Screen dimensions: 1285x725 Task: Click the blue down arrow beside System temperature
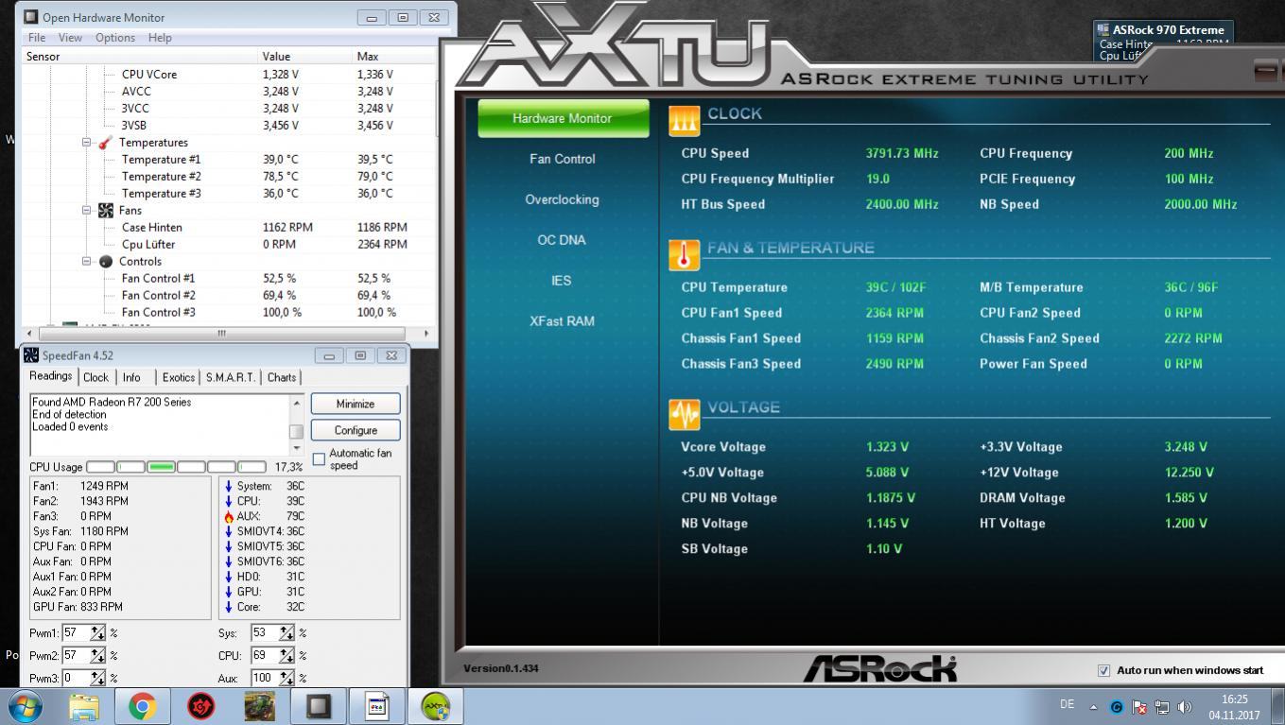(229, 487)
